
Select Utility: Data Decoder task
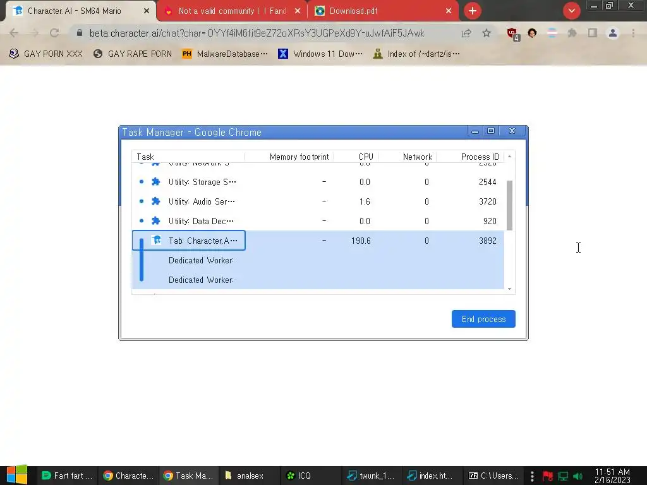(318, 221)
